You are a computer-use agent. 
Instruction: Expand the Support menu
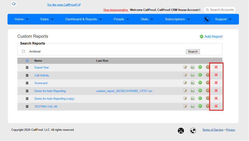pos(223,19)
